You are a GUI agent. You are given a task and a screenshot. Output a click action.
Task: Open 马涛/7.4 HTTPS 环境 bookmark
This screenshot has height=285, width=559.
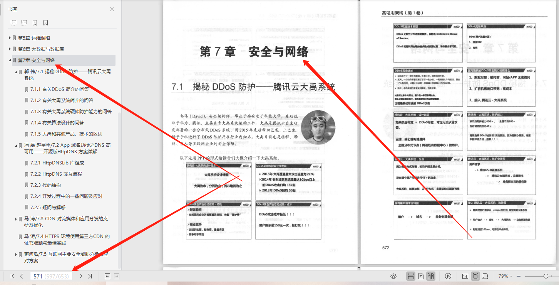click(67, 240)
